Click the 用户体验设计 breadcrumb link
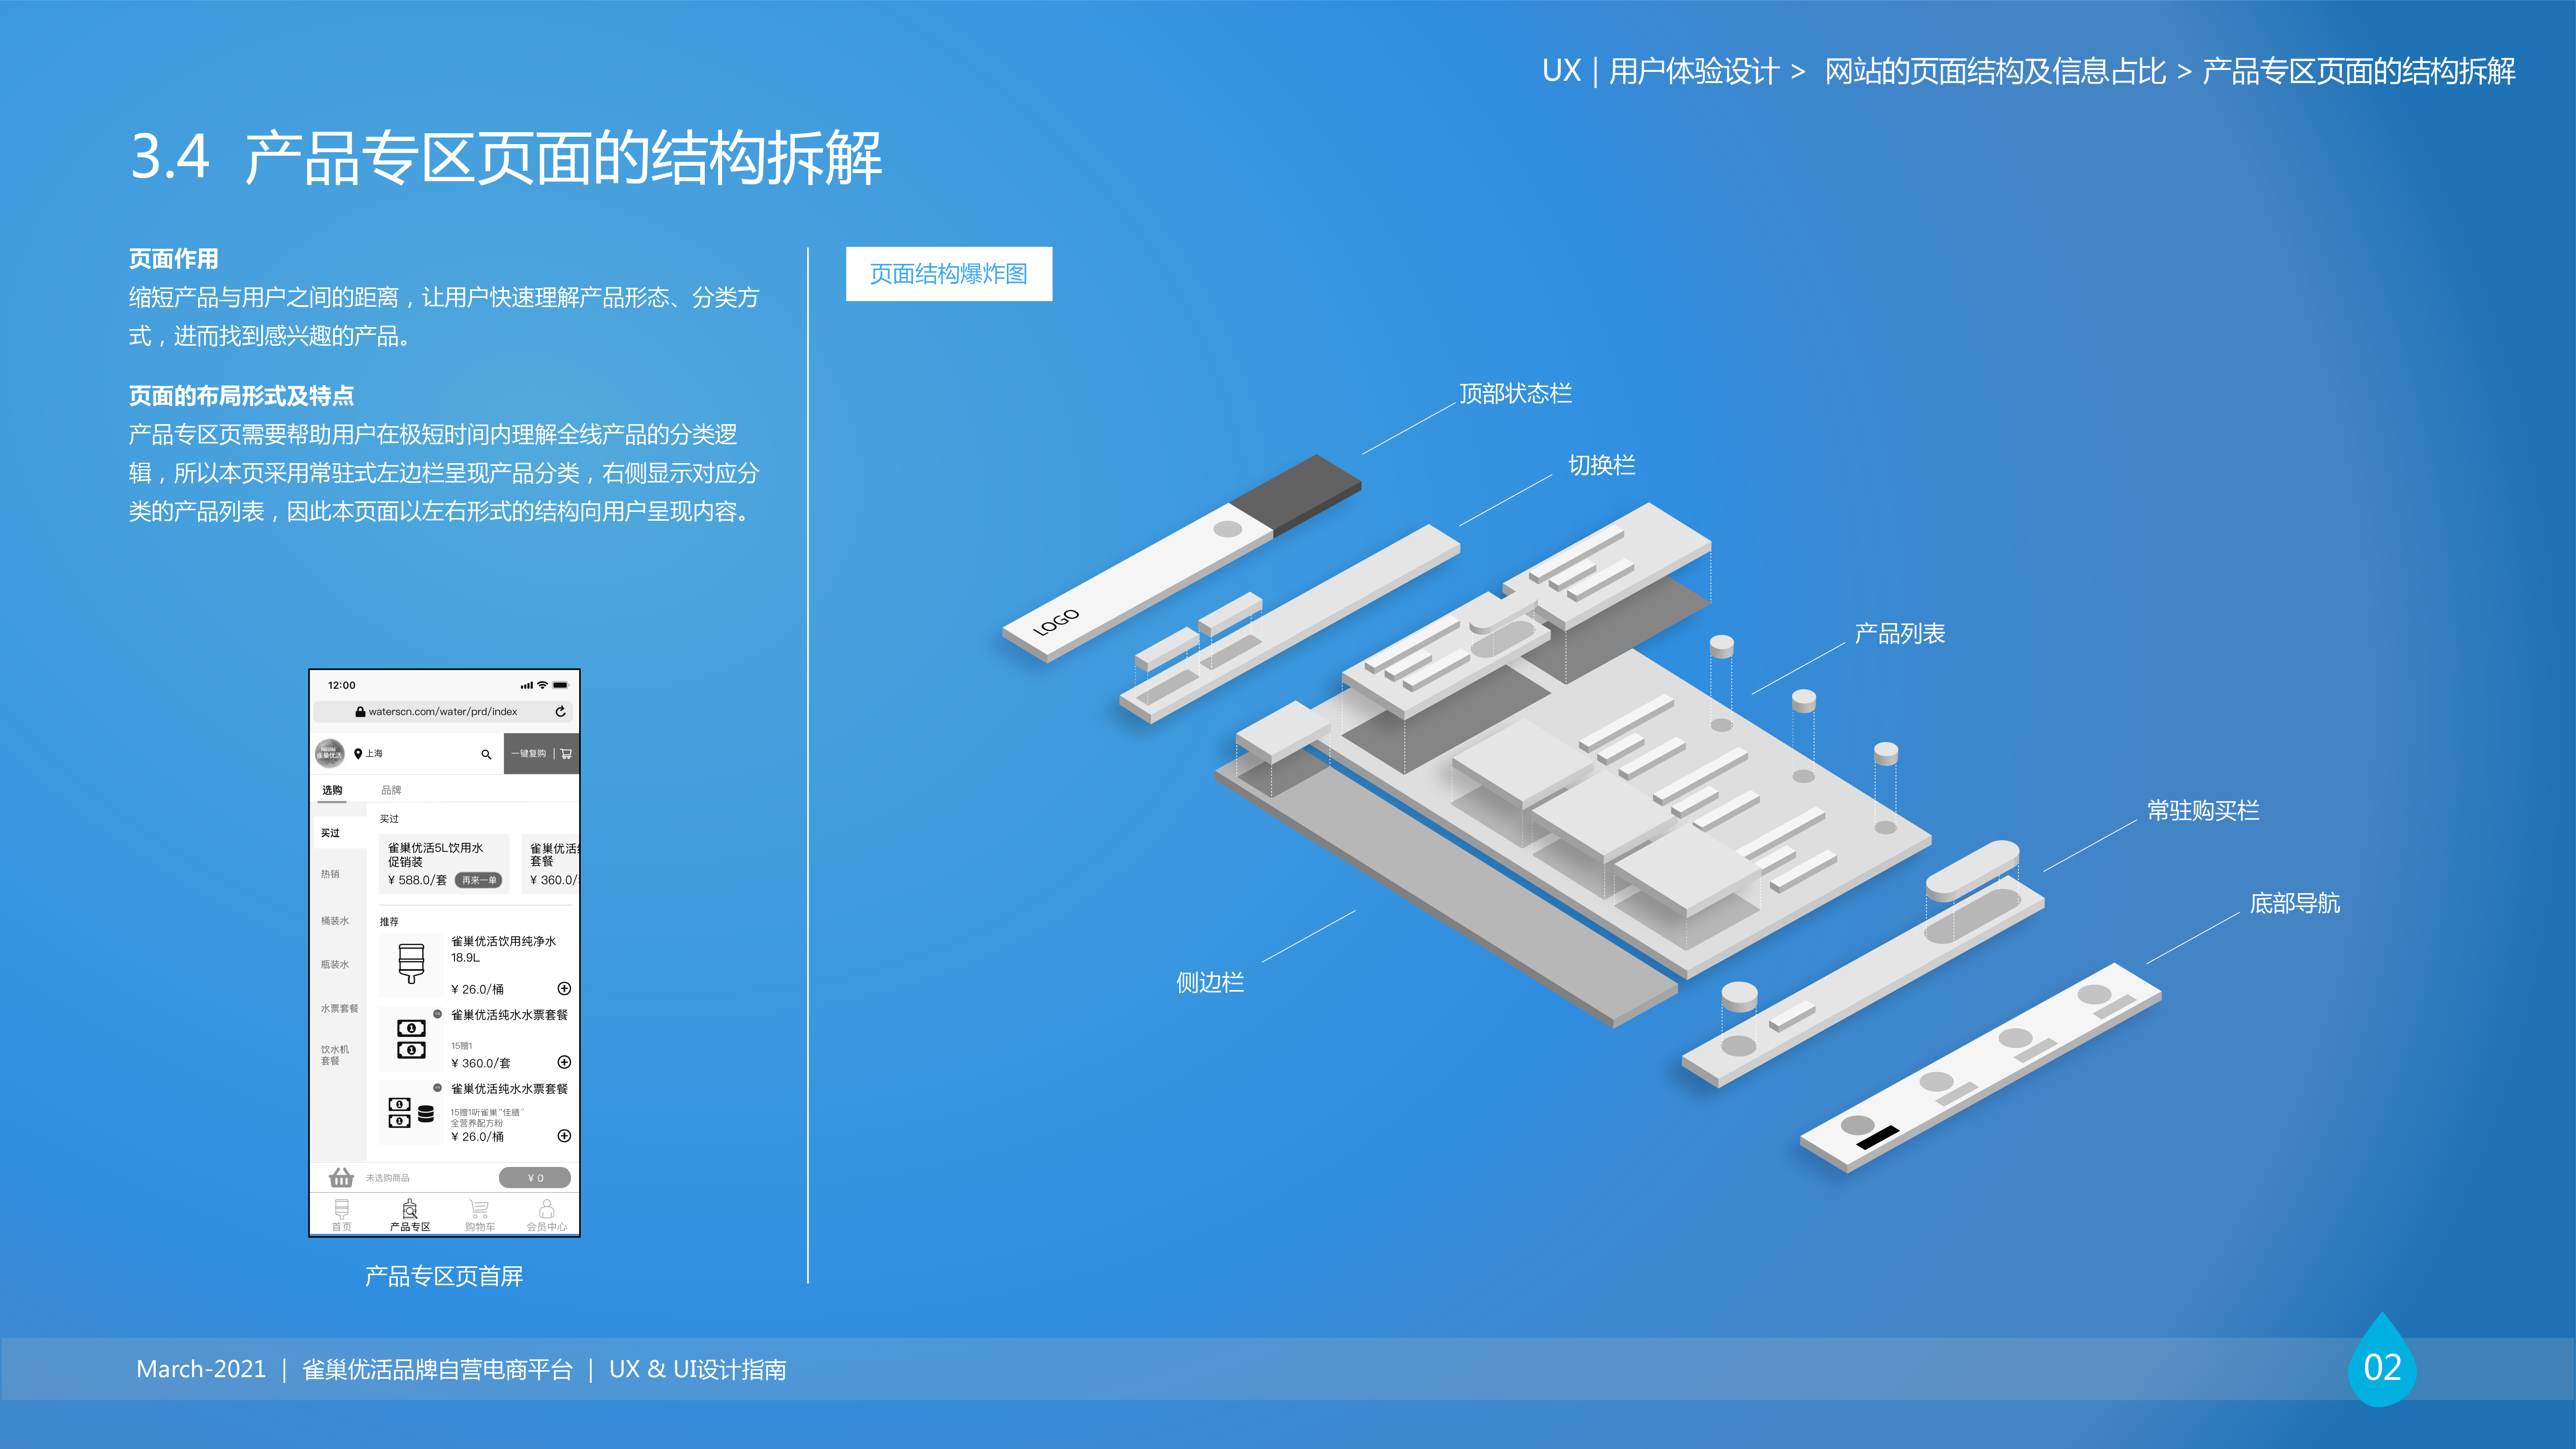Image resolution: width=2576 pixels, height=1449 pixels. (x=1693, y=71)
